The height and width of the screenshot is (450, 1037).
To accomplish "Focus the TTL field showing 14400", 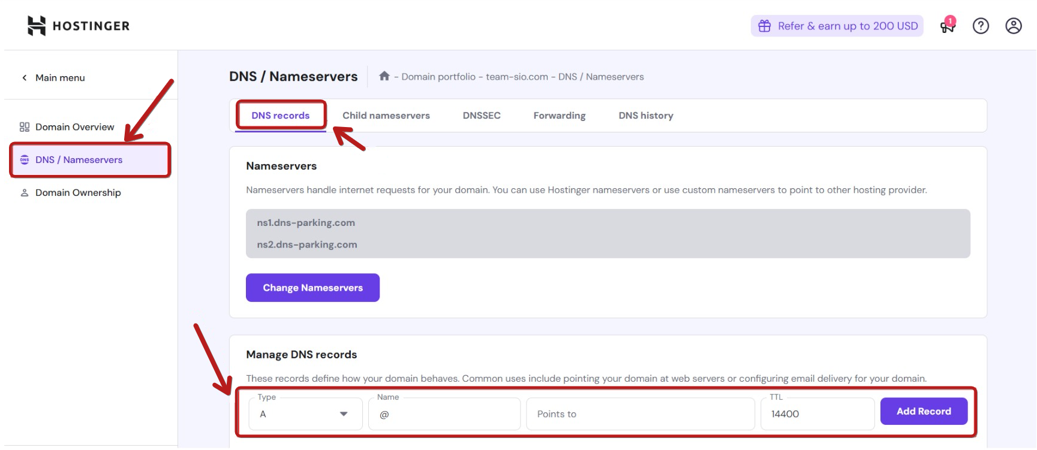I will tap(817, 414).
